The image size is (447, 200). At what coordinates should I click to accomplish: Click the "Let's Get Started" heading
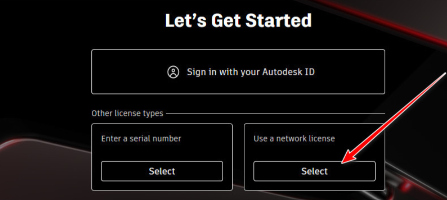point(238,21)
